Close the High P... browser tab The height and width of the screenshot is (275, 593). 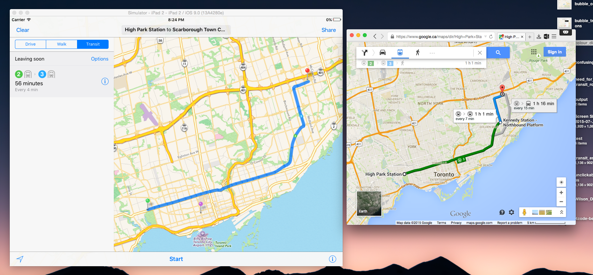(522, 37)
